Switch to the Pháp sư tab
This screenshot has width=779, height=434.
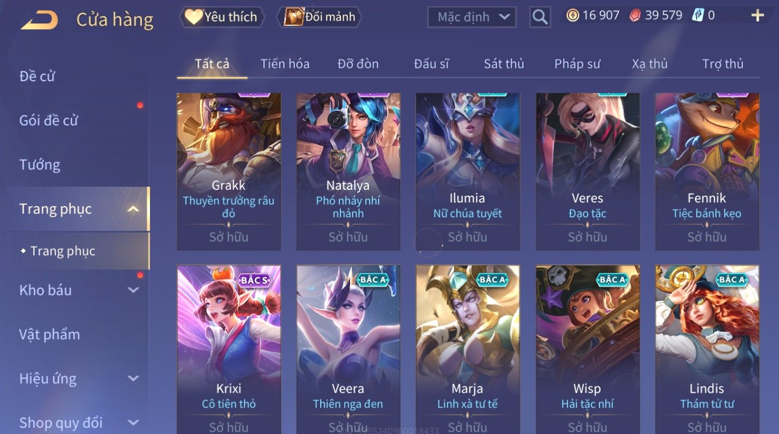[x=577, y=64]
